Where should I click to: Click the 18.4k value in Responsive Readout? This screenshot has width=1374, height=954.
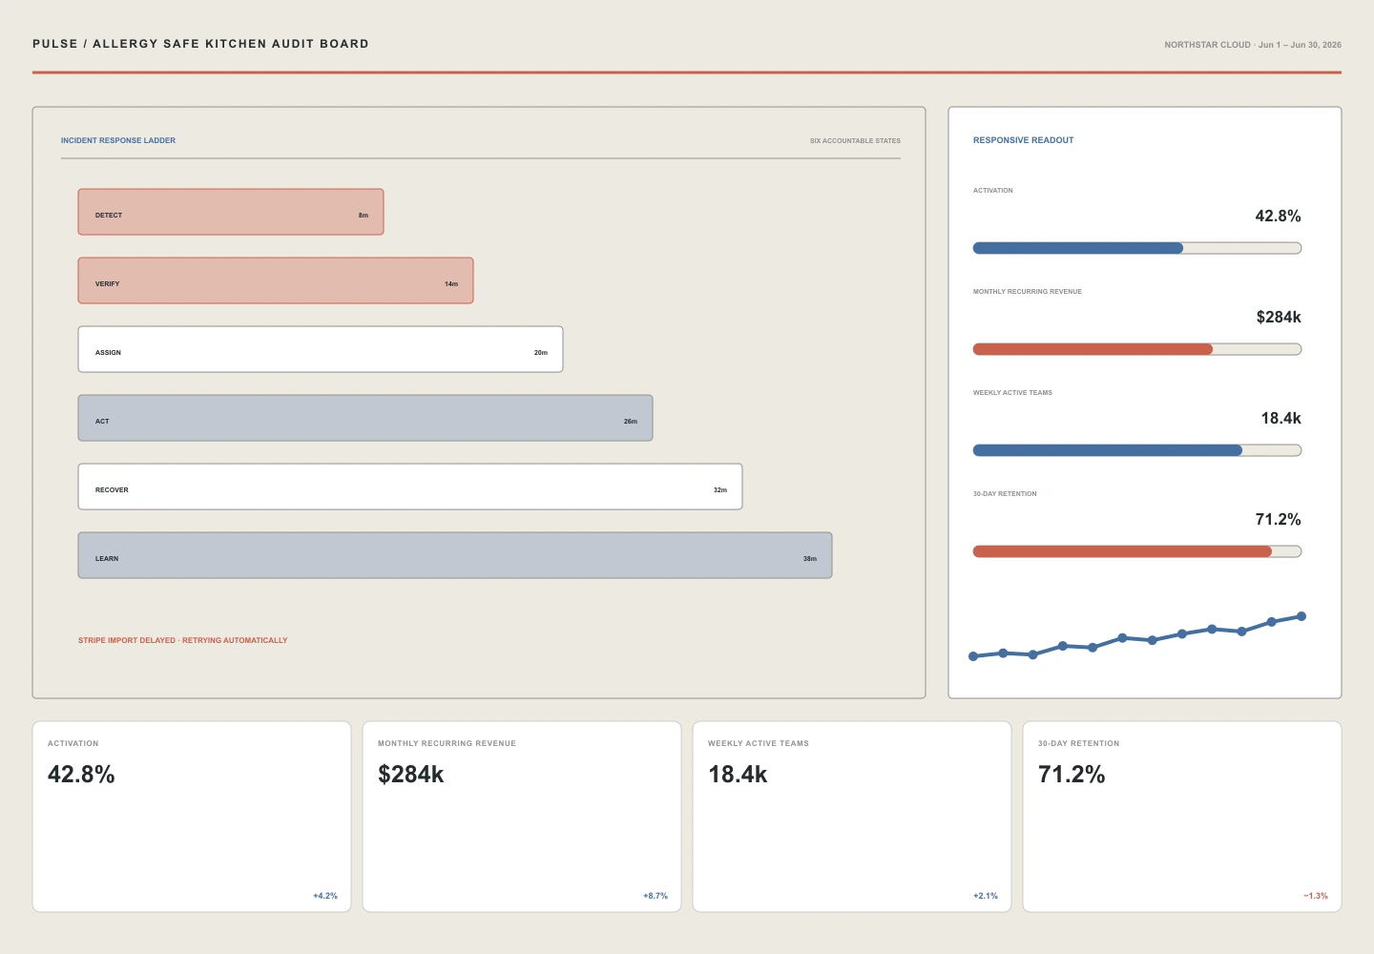click(1280, 418)
